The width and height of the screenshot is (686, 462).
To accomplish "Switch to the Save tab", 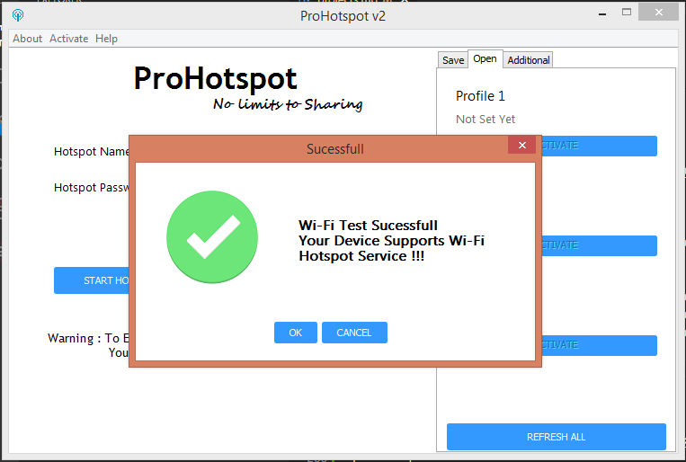I will 453,60.
